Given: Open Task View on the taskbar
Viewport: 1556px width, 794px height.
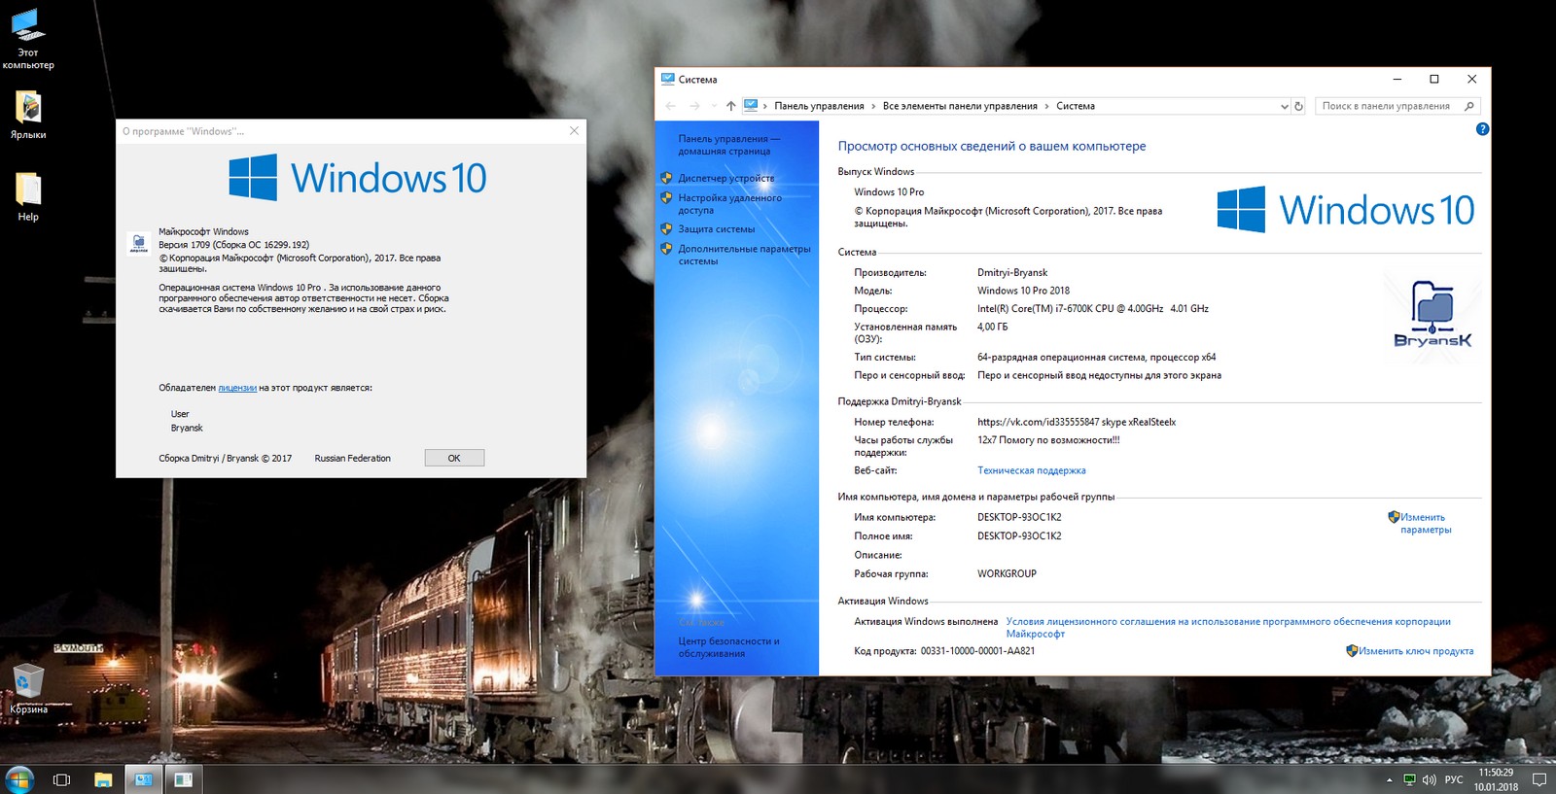Looking at the screenshot, I should [61, 779].
